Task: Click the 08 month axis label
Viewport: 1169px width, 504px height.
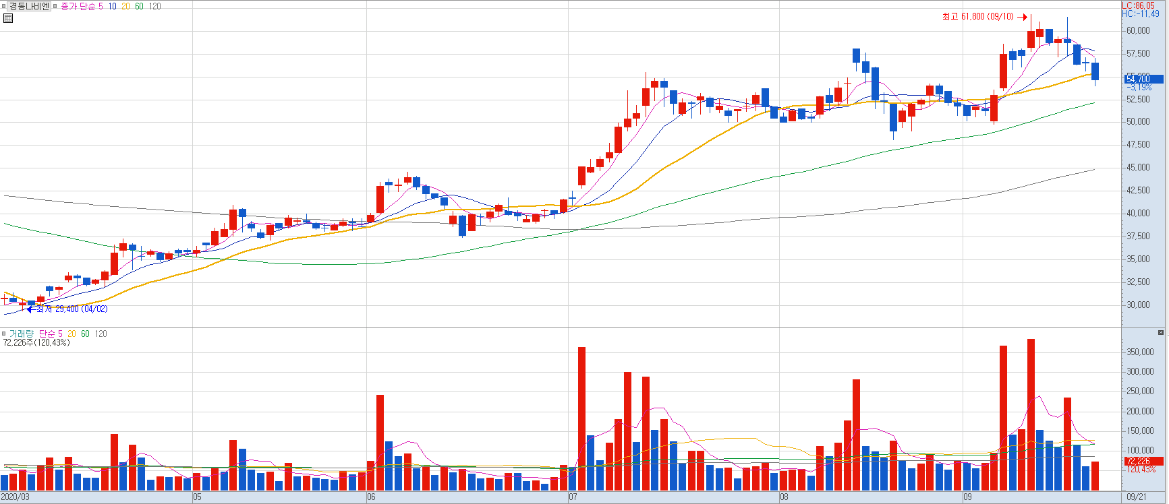Action: (x=784, y=497)
